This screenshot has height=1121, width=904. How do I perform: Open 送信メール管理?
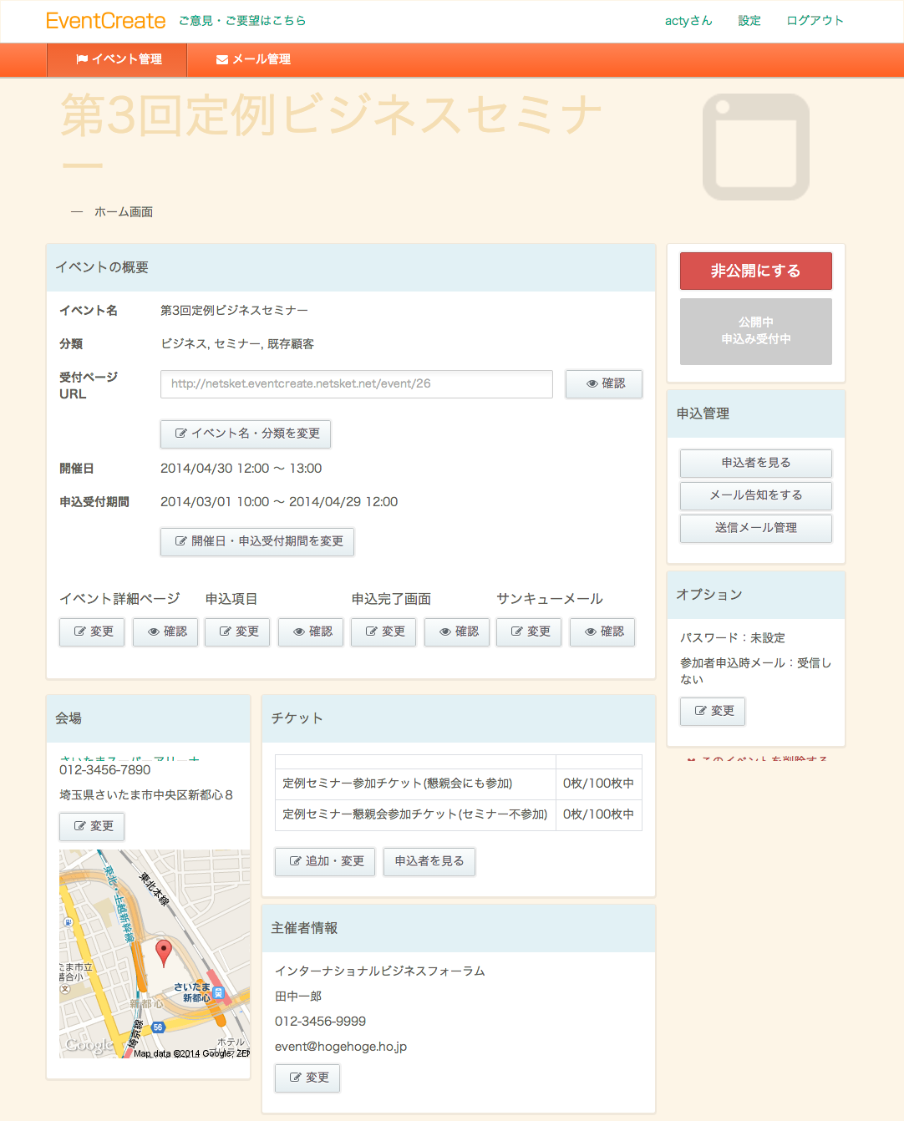click(x=755, y=528)
